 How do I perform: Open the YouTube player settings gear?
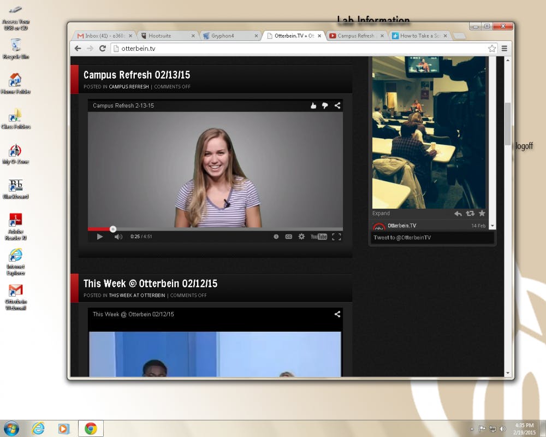[x=301, y=237]
